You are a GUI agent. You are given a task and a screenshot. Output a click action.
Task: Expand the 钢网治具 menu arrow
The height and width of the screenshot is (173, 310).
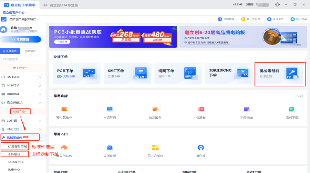(40, 94)
